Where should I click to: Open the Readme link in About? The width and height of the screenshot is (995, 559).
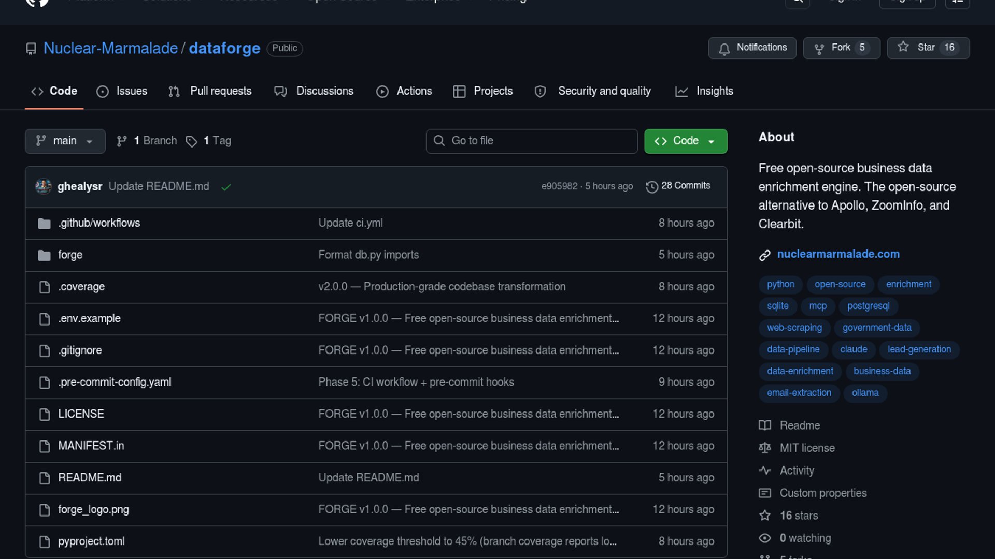pyautogui.click(x=800, y=425)
